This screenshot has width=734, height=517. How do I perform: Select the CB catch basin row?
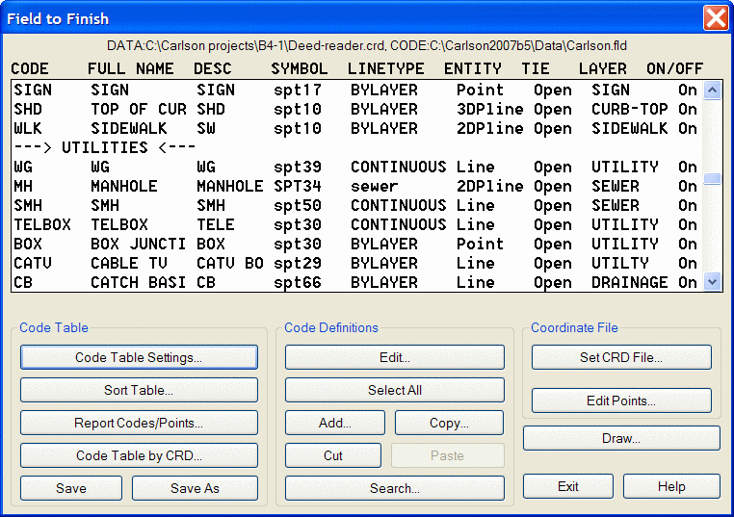click(355, 282)
